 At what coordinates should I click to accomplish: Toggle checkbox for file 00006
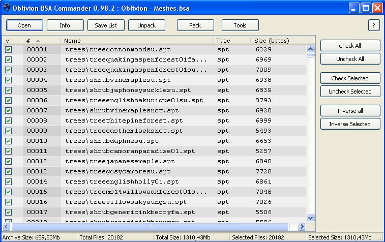pos(8,101)
